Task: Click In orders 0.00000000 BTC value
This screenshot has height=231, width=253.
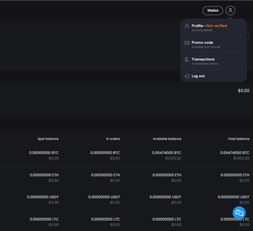Action: (x=105, y=153)
